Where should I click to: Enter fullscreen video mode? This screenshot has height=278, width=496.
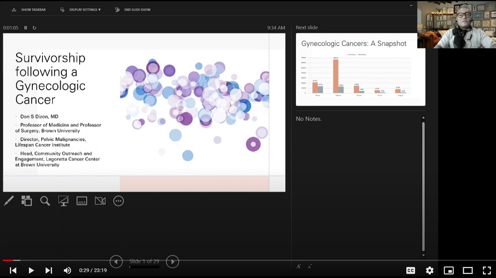(486, 270)
